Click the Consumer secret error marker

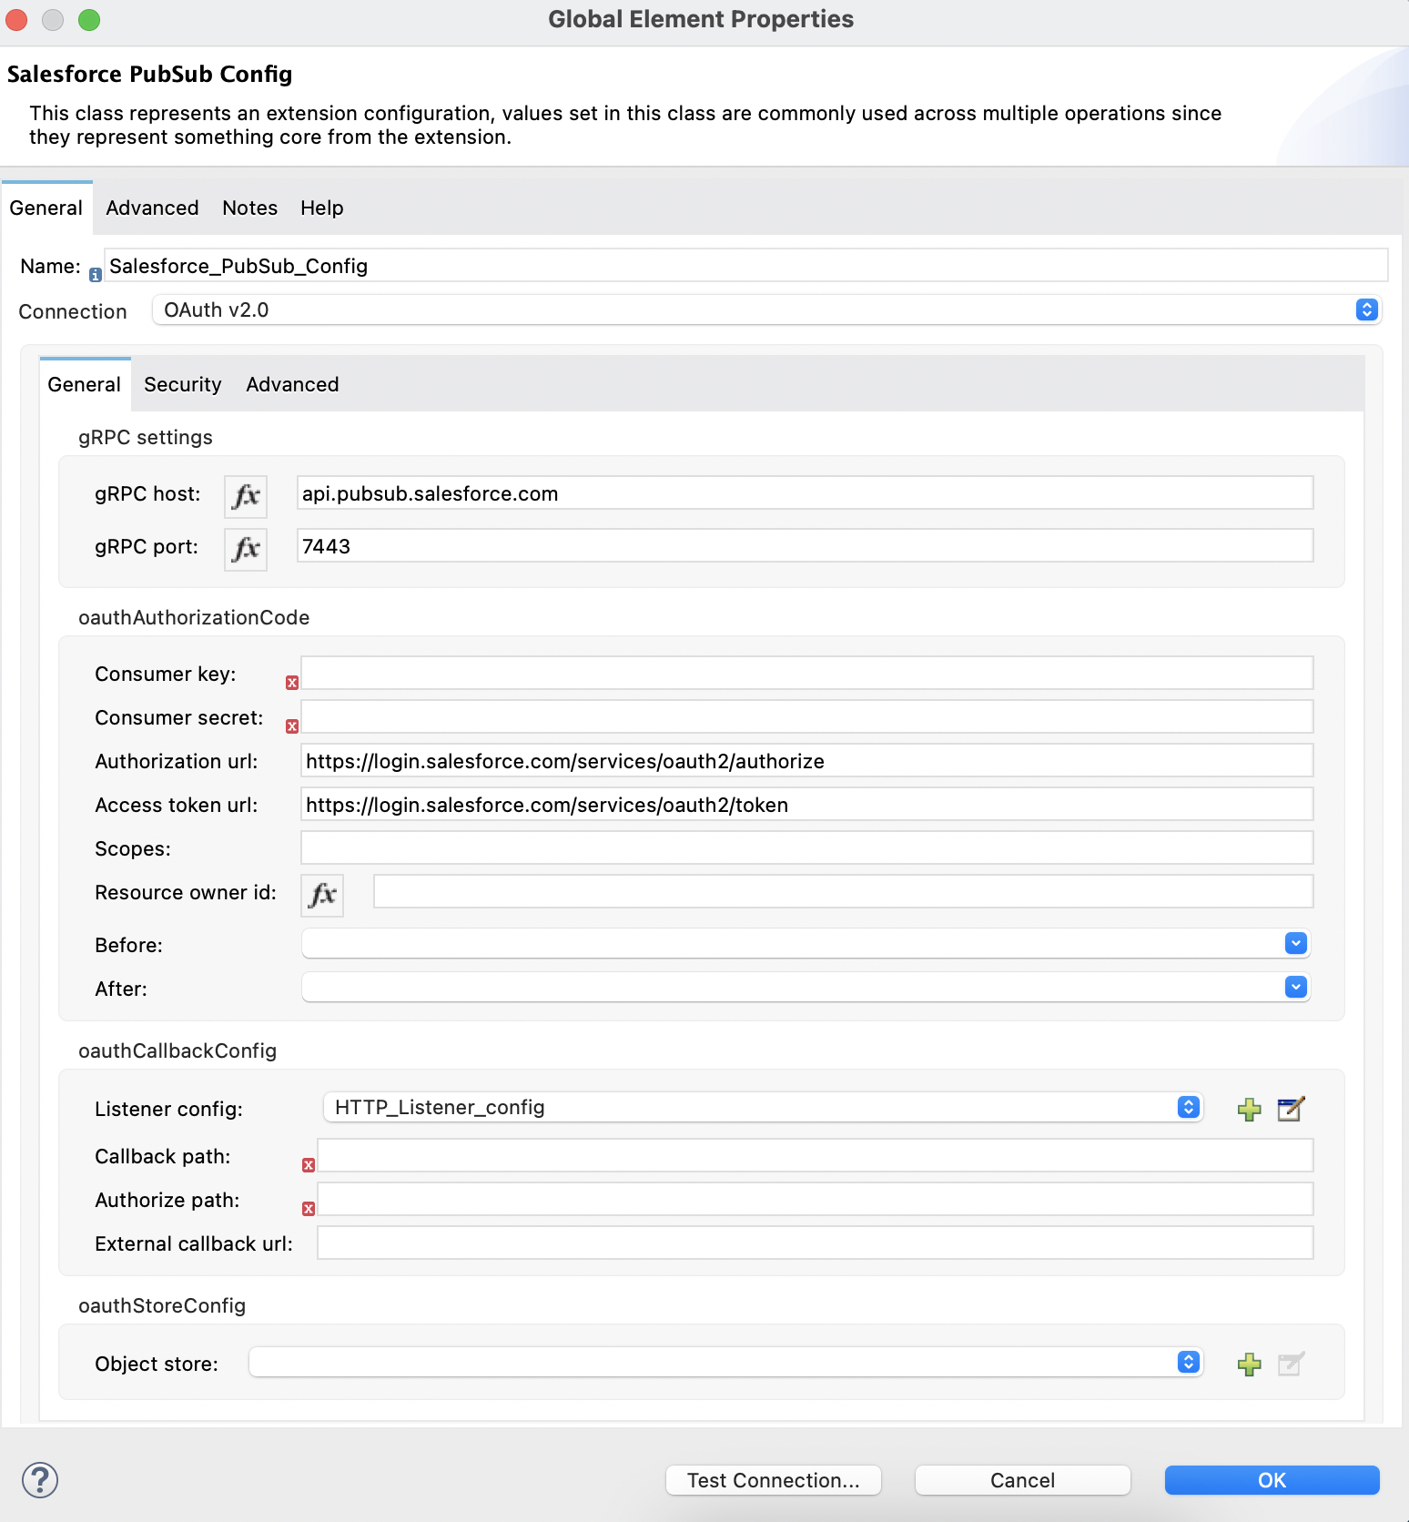[x=292, y=726]
